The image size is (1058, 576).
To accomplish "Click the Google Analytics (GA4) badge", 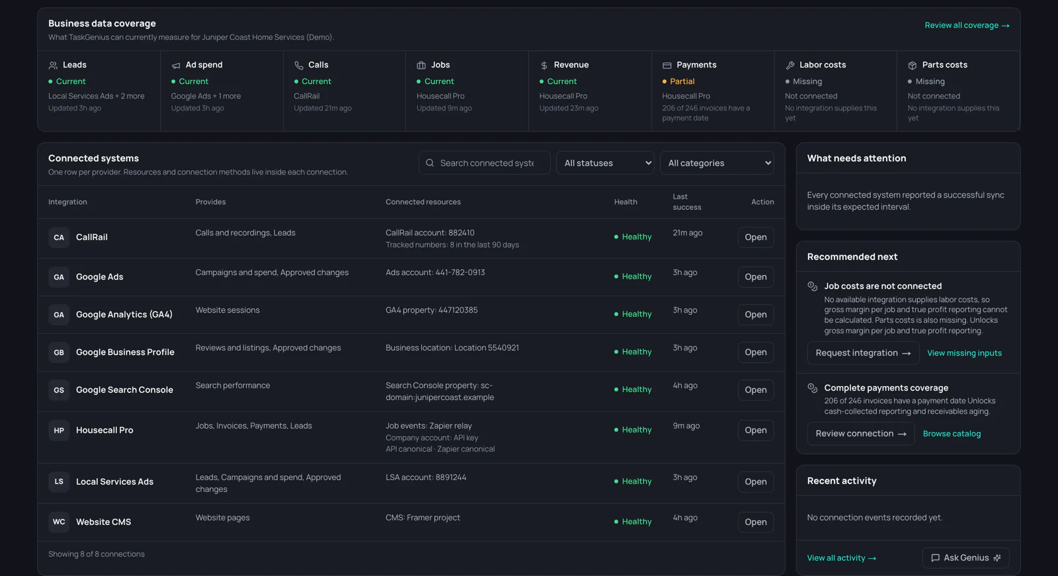I will (59, 315).
